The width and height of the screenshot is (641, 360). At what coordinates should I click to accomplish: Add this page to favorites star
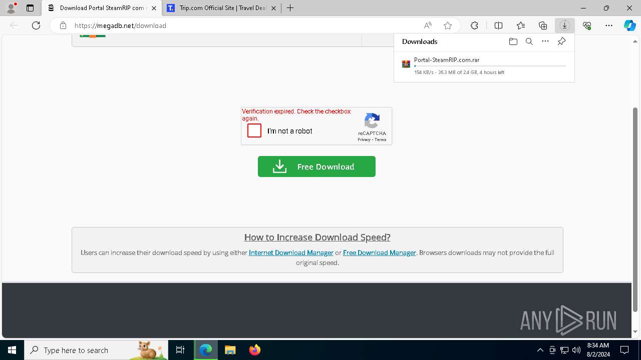(448, 25)
